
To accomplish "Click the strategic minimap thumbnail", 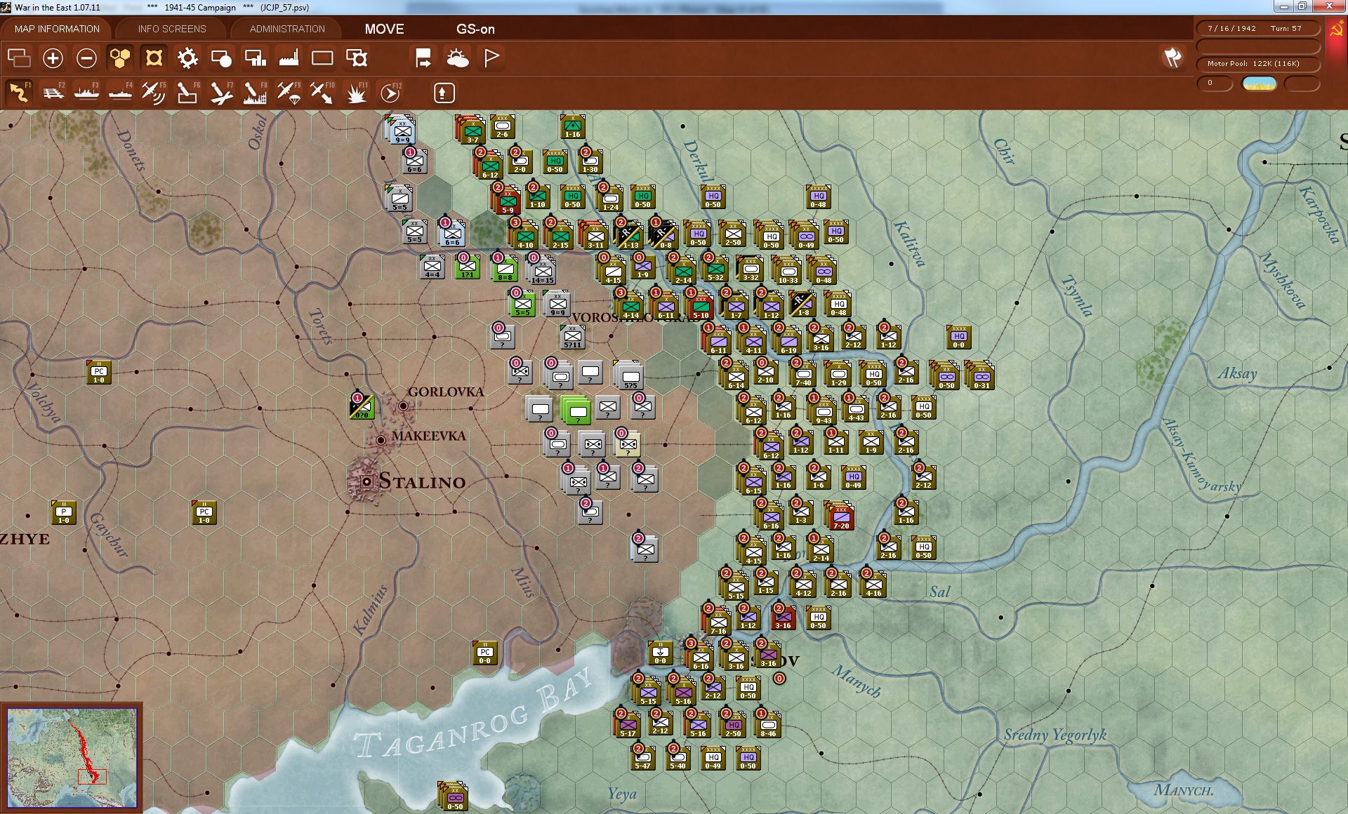I will tap(72, 758).
